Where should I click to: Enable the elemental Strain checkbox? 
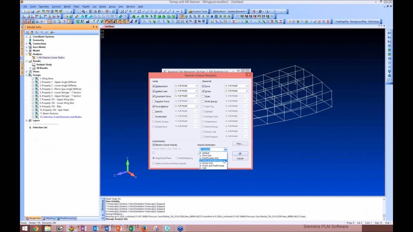[x=203, y=96]
